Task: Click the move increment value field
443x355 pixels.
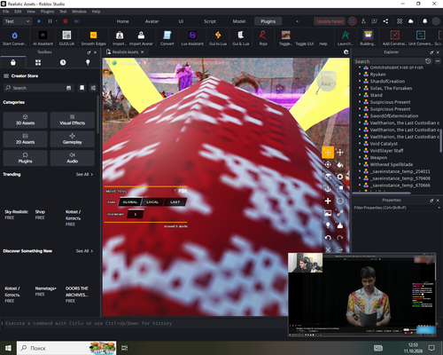Action: [x=136, y=214]
